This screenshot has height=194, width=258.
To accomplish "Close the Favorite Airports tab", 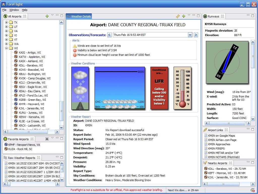I will 32,139.
